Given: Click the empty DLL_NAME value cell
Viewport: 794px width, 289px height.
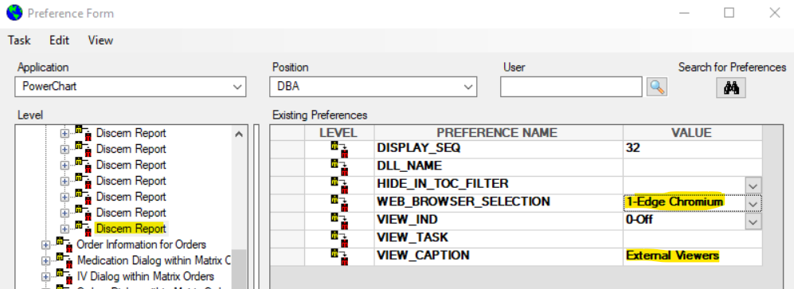Looking at the screenshot, I should tap(692, 166).
